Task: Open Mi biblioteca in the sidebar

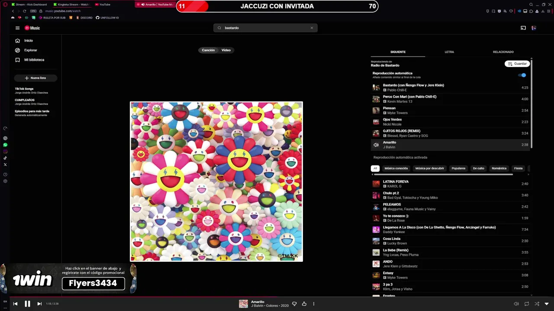Action: 34,60
